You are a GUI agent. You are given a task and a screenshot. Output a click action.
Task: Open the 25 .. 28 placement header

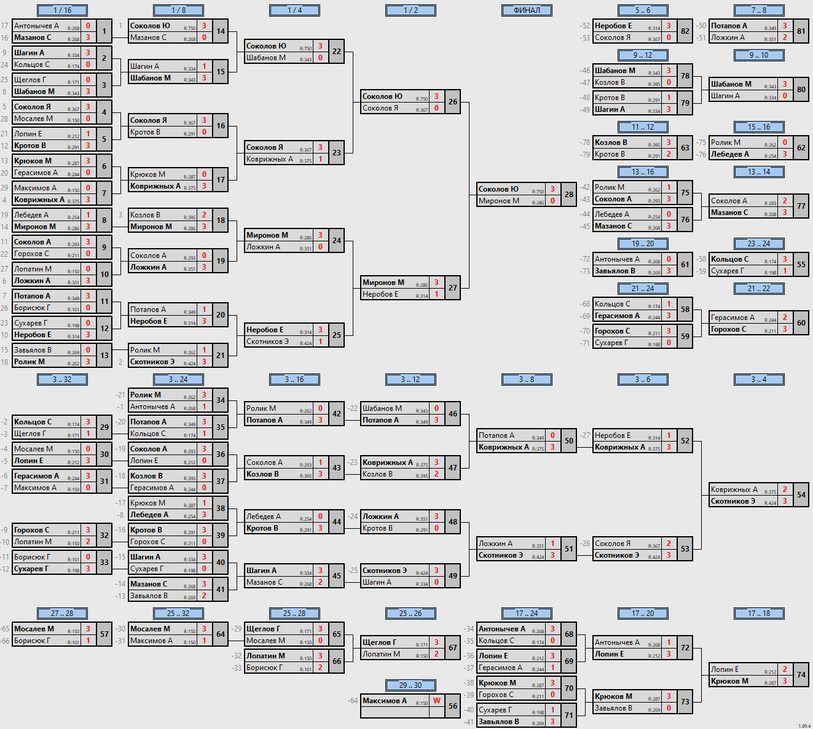(294, 613)
